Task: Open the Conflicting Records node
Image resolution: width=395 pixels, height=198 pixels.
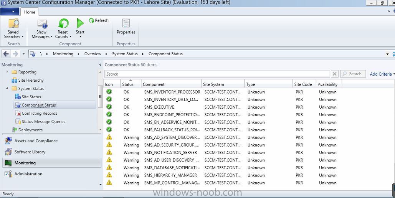Action: 36,113
